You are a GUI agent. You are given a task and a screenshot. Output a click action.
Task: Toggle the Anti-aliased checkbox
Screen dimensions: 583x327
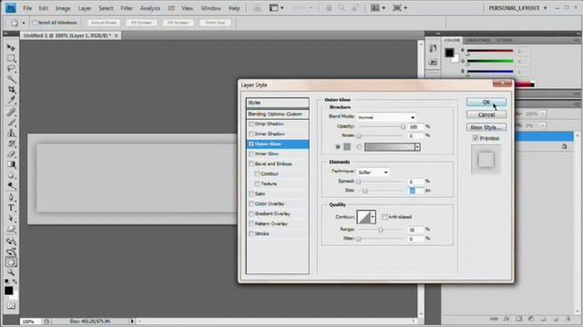pyautogui.click(x=384, y=217)
